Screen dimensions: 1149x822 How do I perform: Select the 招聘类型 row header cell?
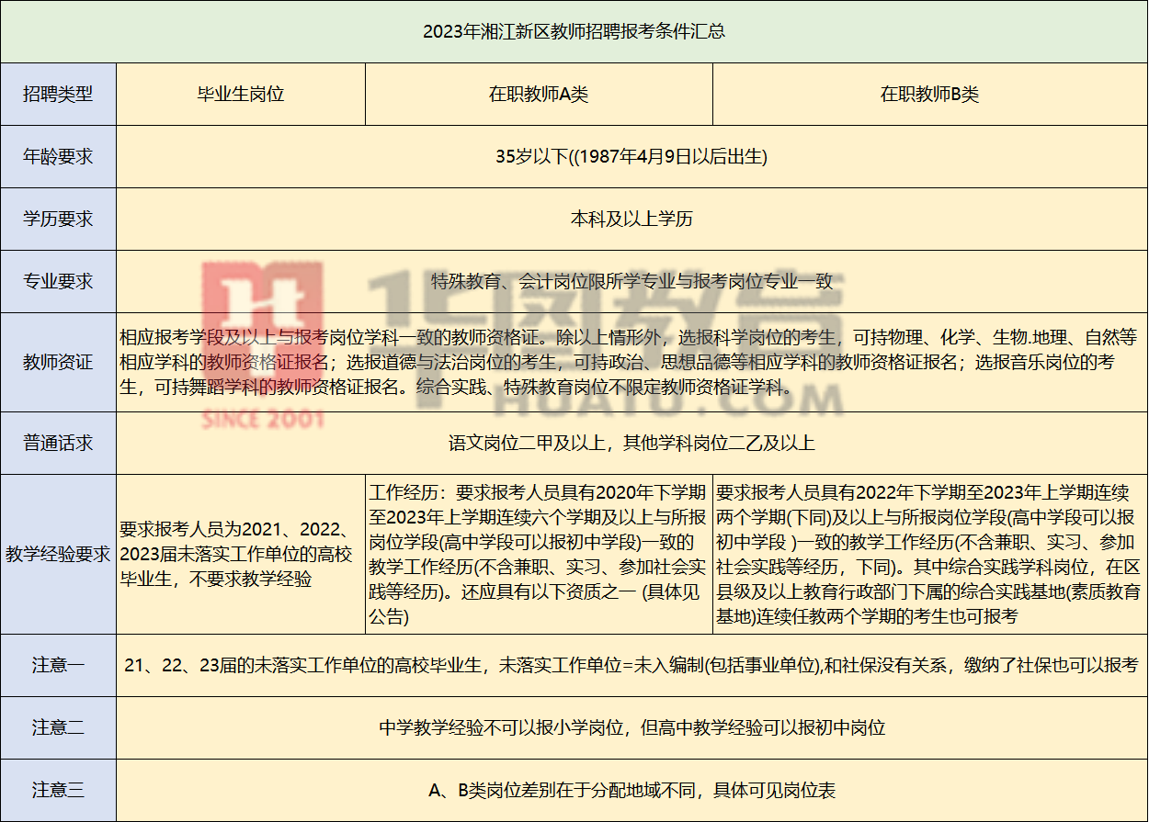click(58, 94)
